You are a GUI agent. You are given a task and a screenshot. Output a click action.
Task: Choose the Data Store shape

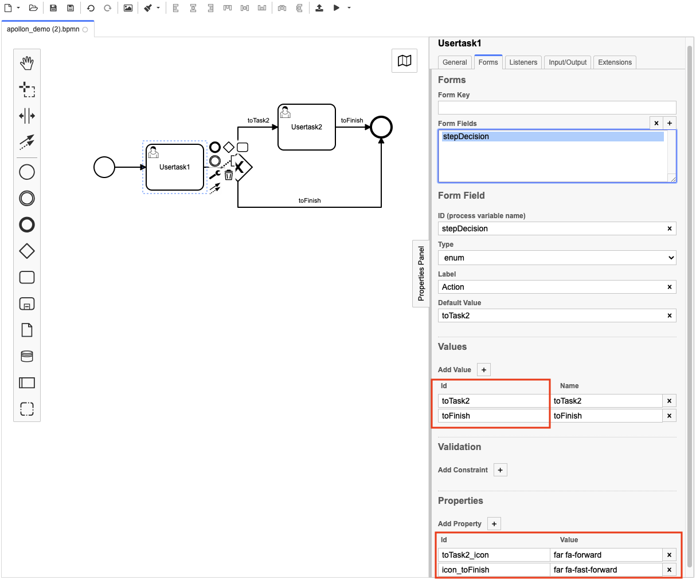26,356
